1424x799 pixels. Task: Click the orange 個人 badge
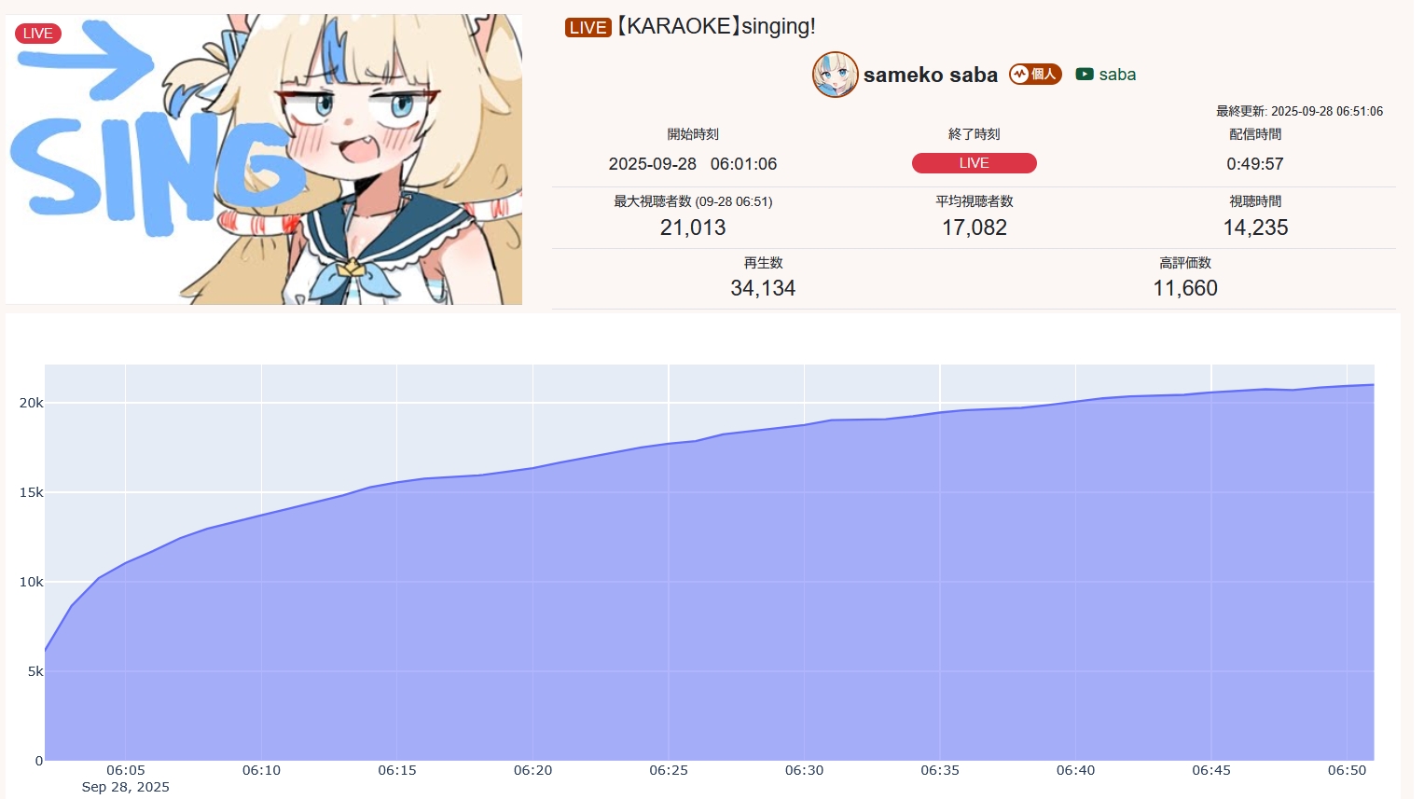1035,75
